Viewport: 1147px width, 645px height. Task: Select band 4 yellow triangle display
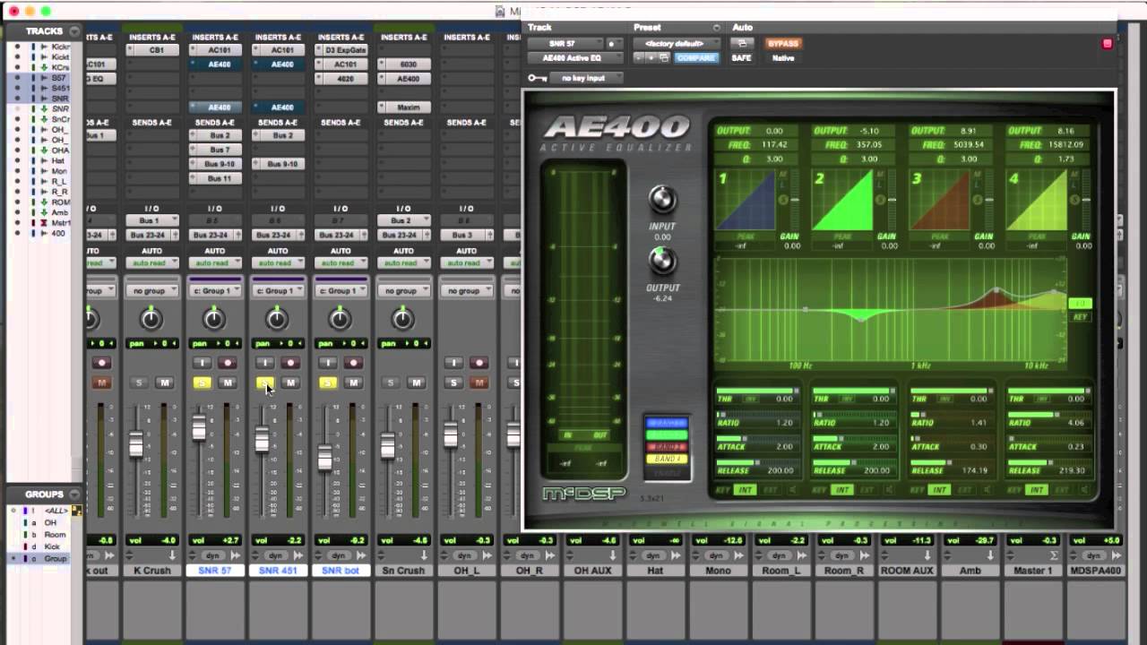pyautogui.click(x=1037, y=201)
